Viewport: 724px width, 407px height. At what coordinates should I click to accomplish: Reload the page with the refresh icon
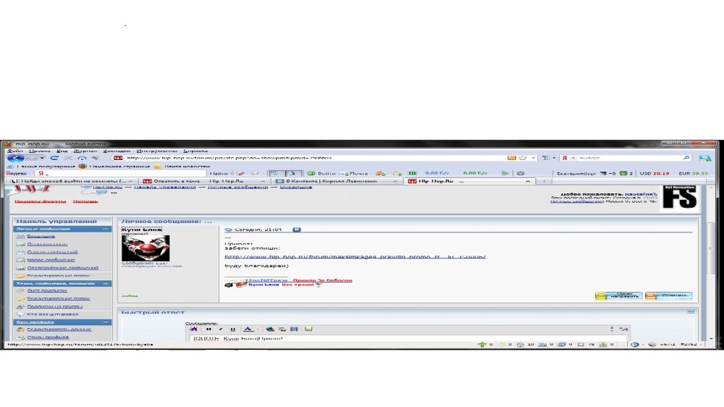point(54,158)
